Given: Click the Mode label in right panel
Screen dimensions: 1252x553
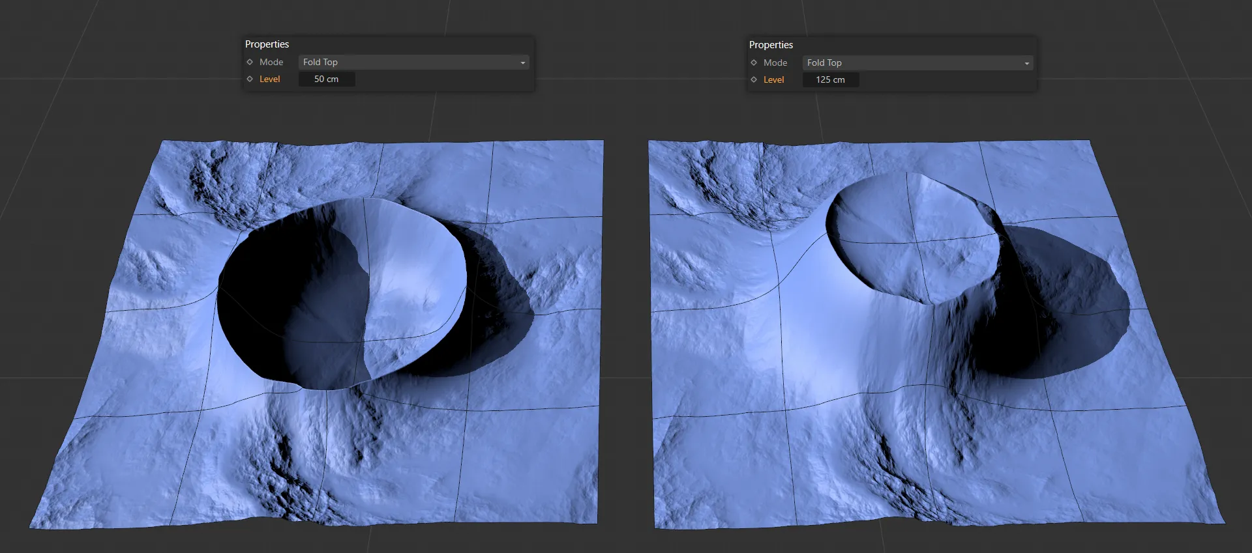Looking at the screenshot, I should click(775, 63).
